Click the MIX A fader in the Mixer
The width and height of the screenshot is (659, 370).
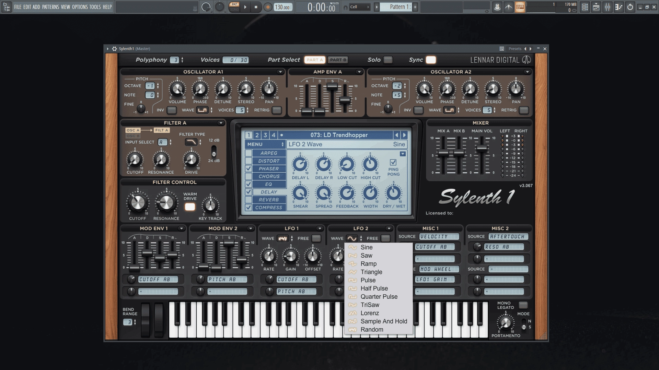(x=443, y=153)
